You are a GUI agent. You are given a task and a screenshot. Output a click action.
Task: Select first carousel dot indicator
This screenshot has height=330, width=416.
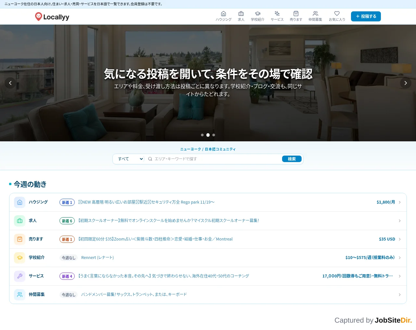tap(202, 135)
